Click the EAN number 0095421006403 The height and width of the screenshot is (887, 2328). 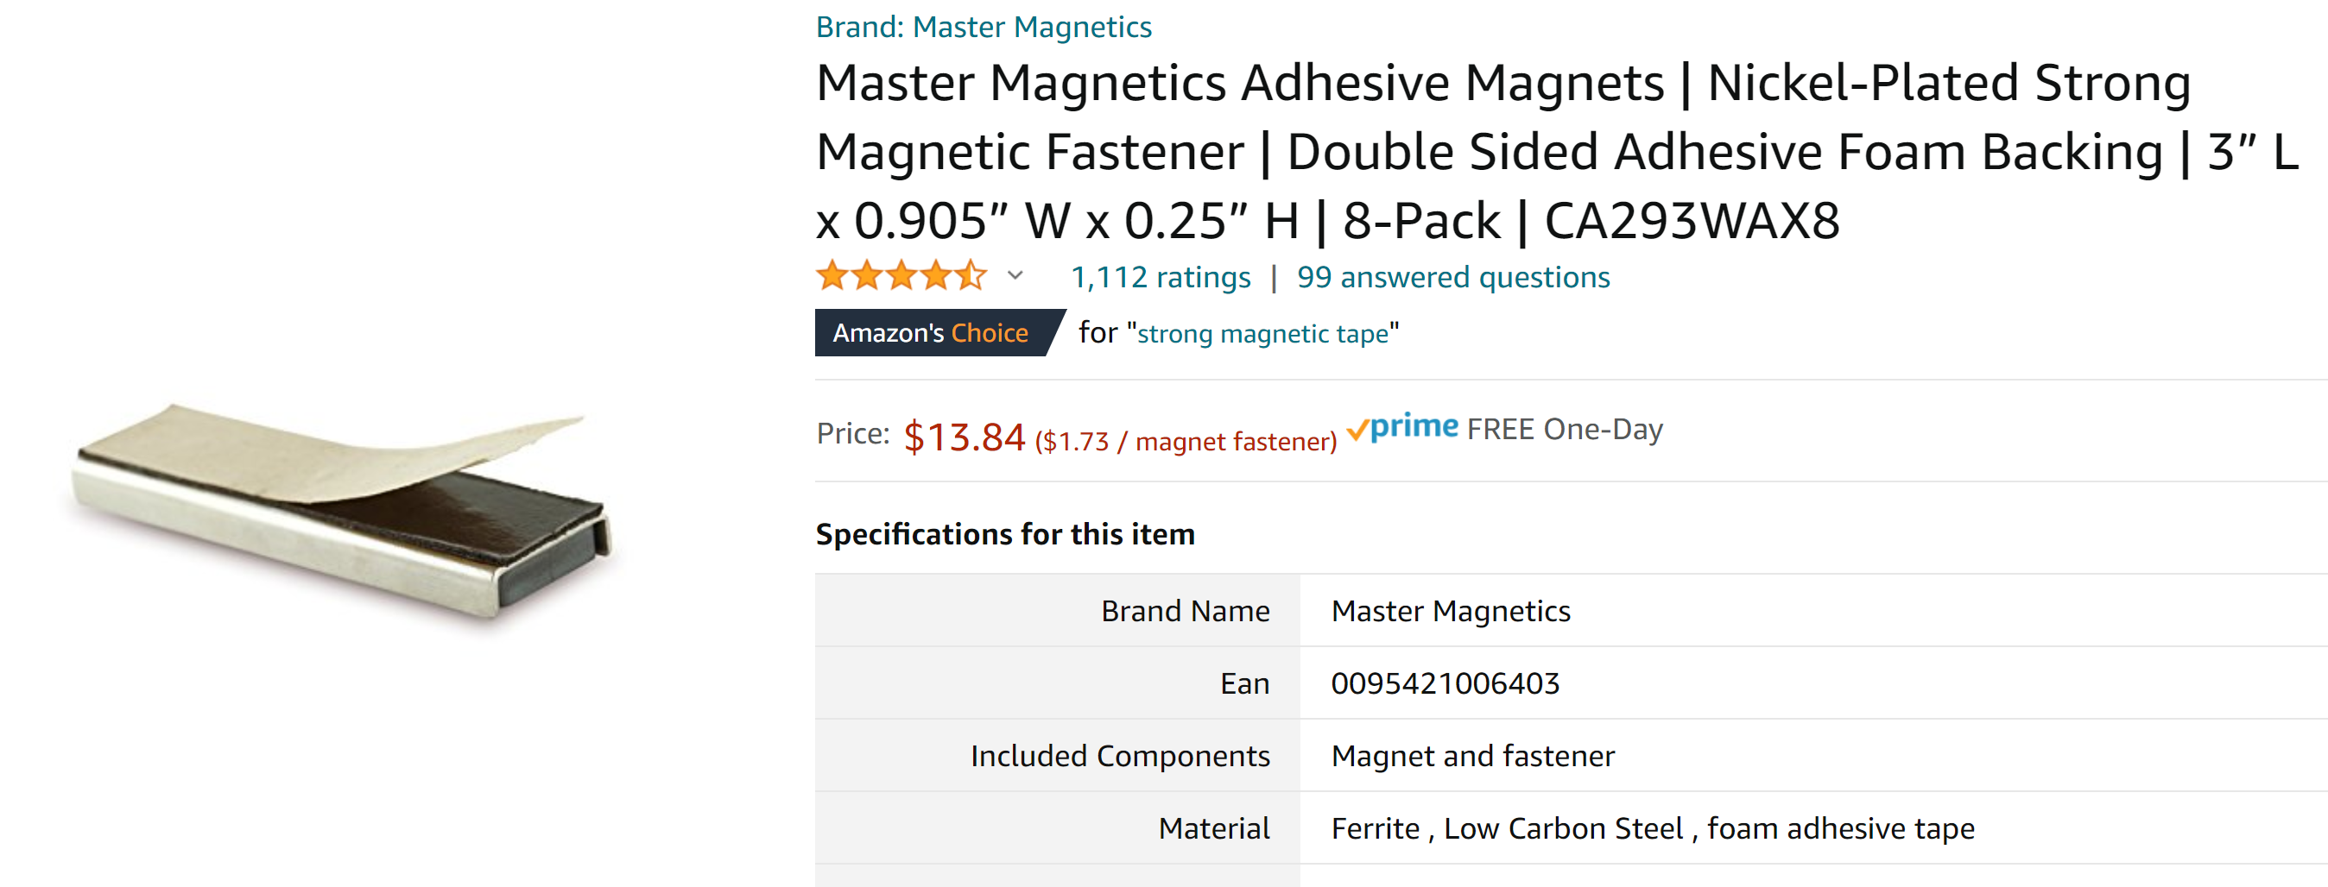point(1445,683)
